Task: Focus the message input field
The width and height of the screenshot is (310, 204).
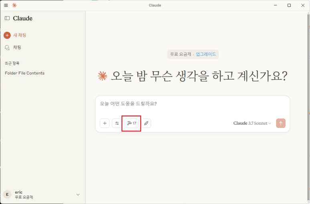Action: [192, 104]
